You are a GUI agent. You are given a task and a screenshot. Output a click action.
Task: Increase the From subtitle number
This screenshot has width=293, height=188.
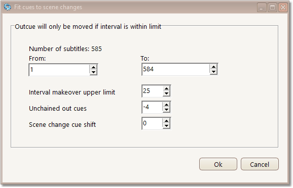tap(93, 67)
